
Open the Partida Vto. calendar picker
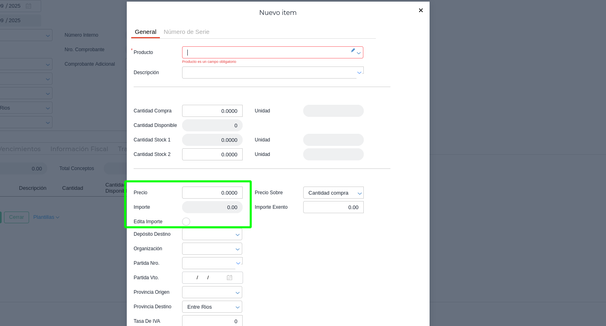pyautogui.click(x=229, y=278)
